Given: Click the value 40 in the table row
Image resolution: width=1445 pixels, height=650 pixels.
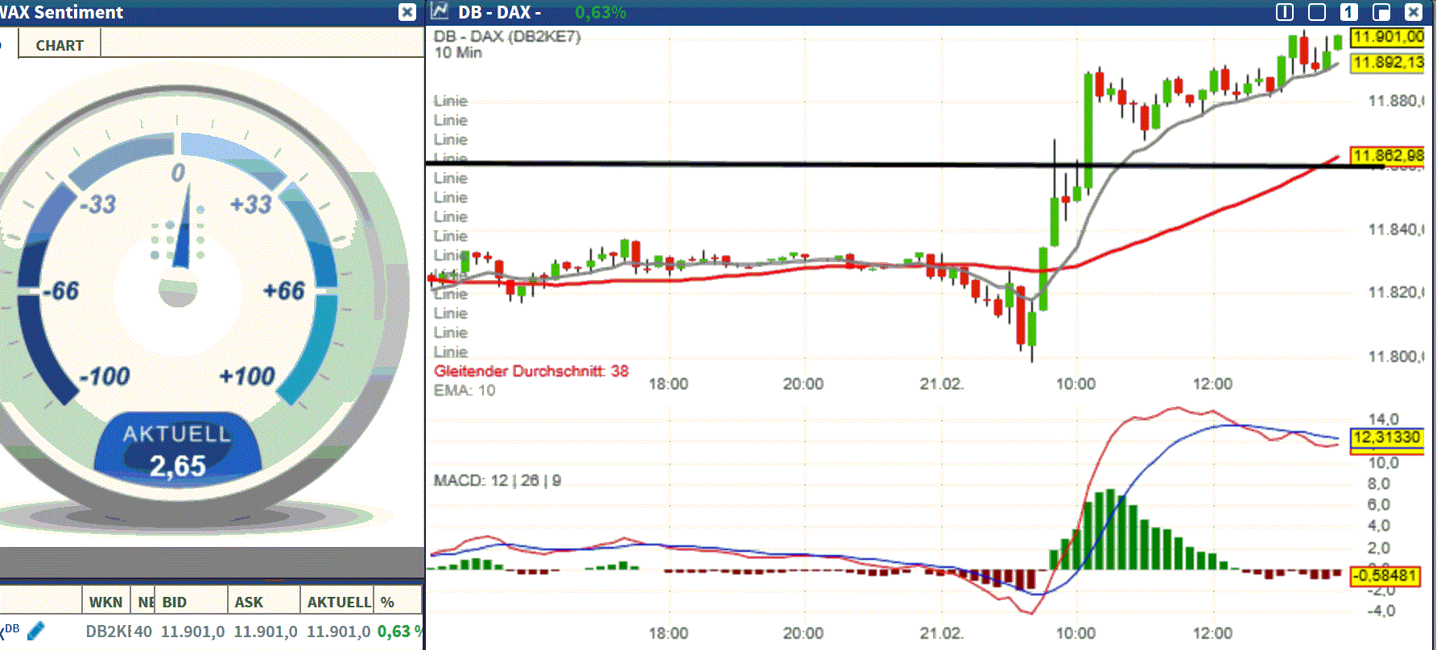Looking at the screenshot, I should pos(143,631).
